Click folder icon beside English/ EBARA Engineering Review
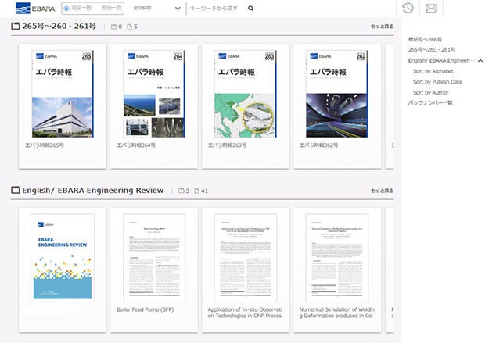 point(16,191)
